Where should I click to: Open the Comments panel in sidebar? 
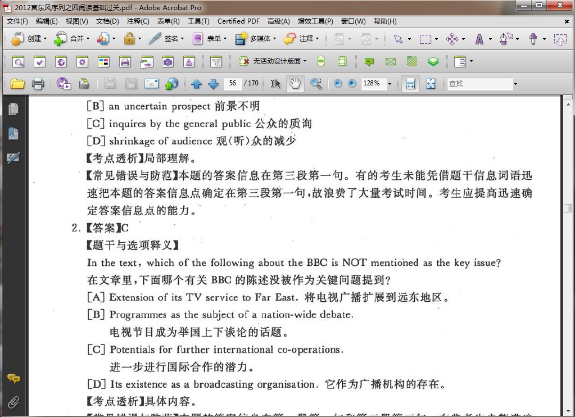[13, 378]
